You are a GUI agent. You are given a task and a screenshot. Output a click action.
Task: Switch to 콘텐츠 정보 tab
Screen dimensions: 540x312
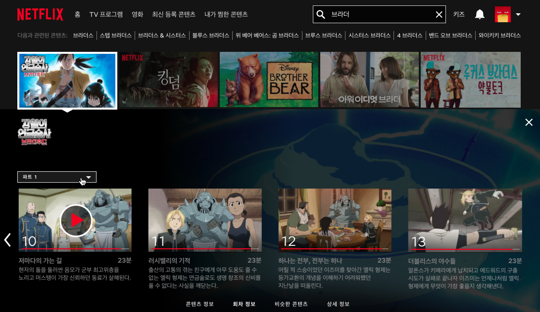point(200,304)
